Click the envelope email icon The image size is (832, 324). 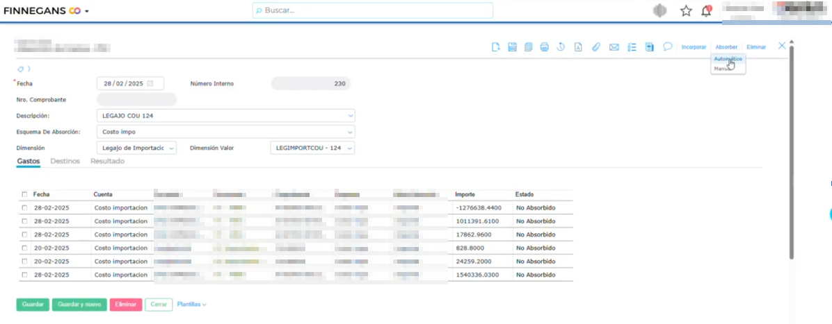tap(614, 47)
